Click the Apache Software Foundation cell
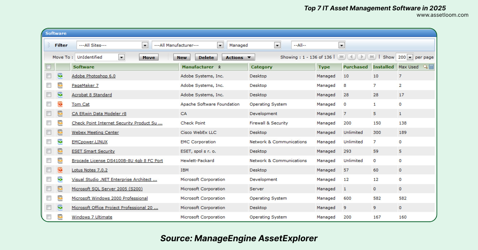 pos(210,104)
